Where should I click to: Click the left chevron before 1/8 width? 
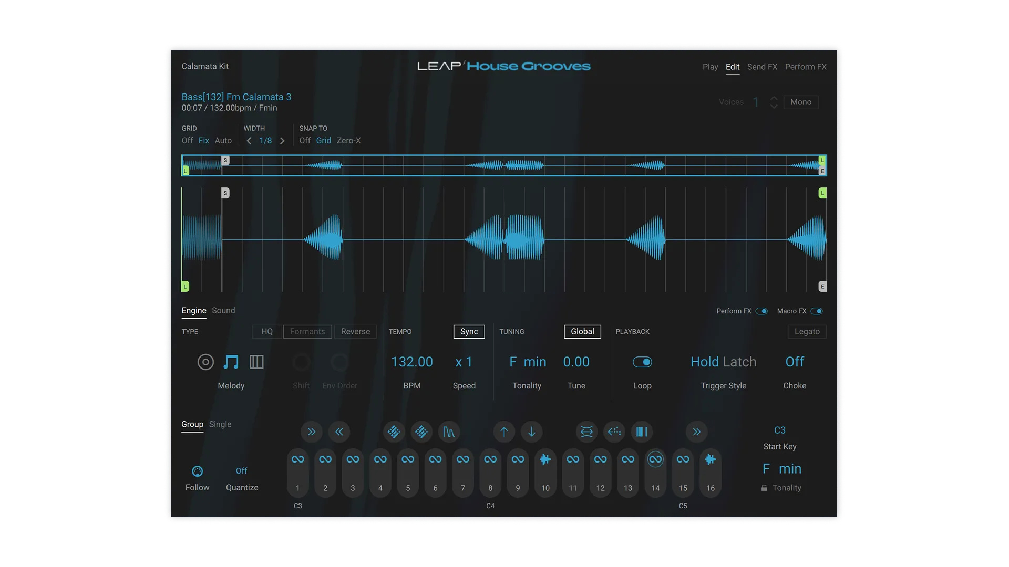[x=249, y=141]
